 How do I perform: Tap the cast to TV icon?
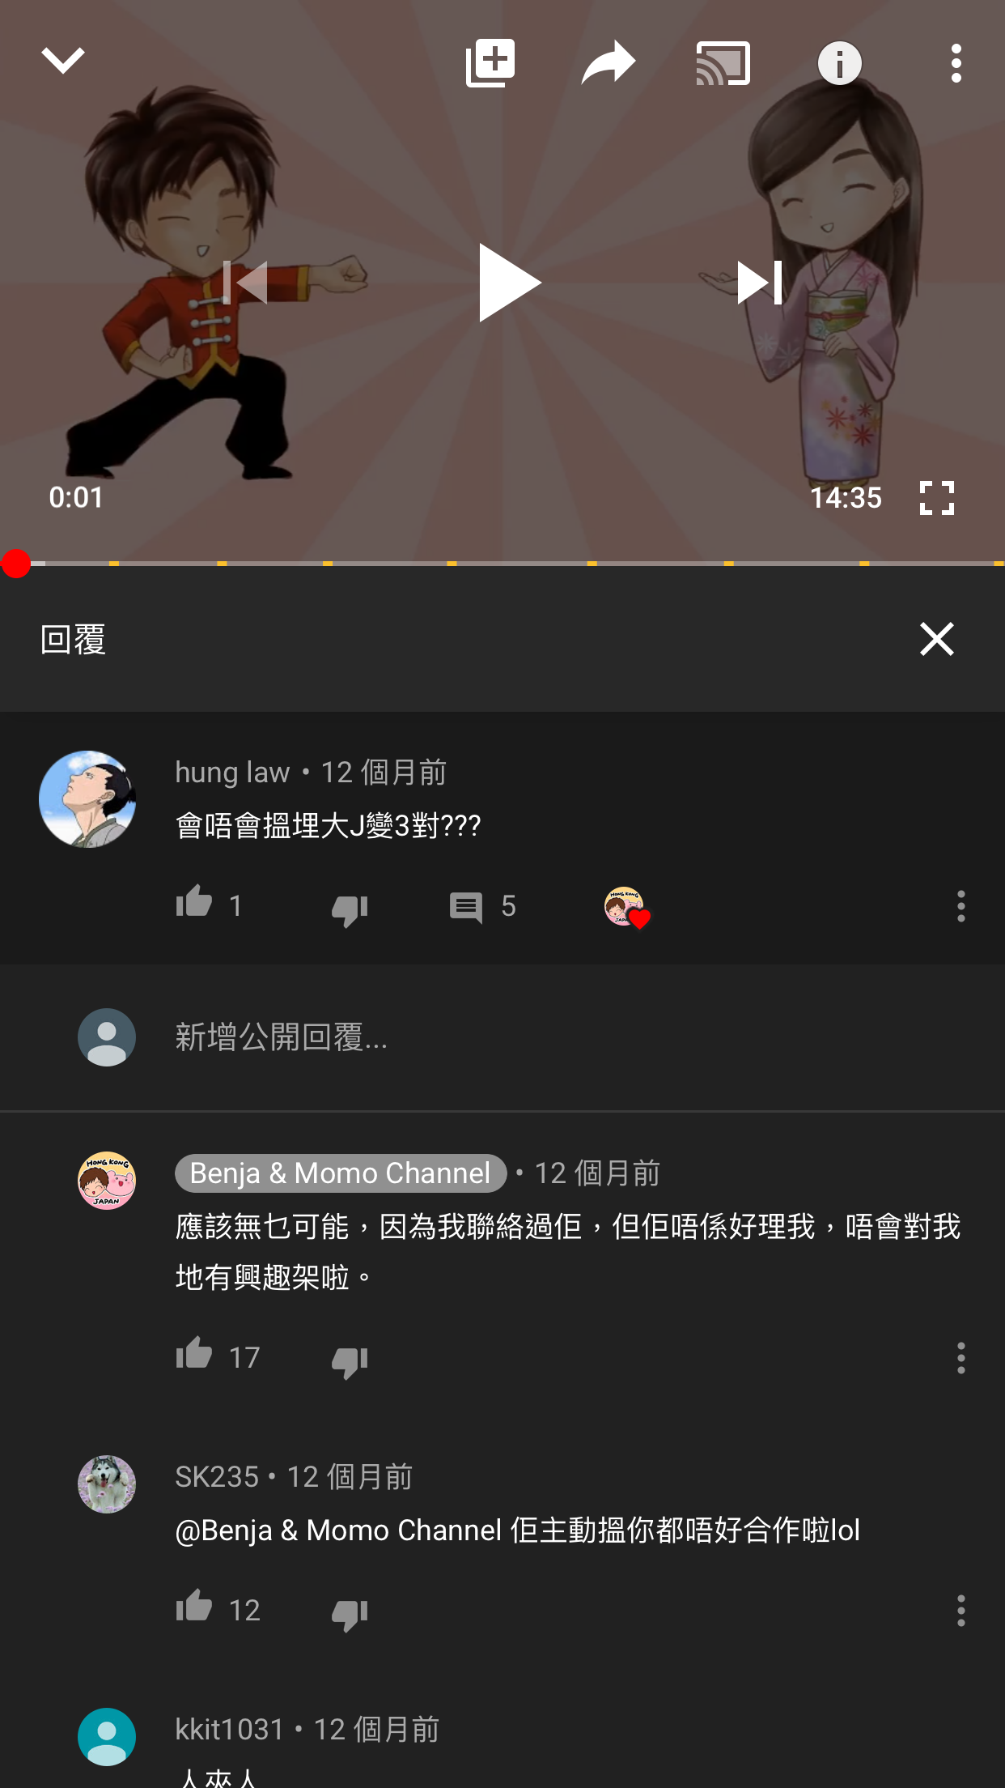pos(723,63)
